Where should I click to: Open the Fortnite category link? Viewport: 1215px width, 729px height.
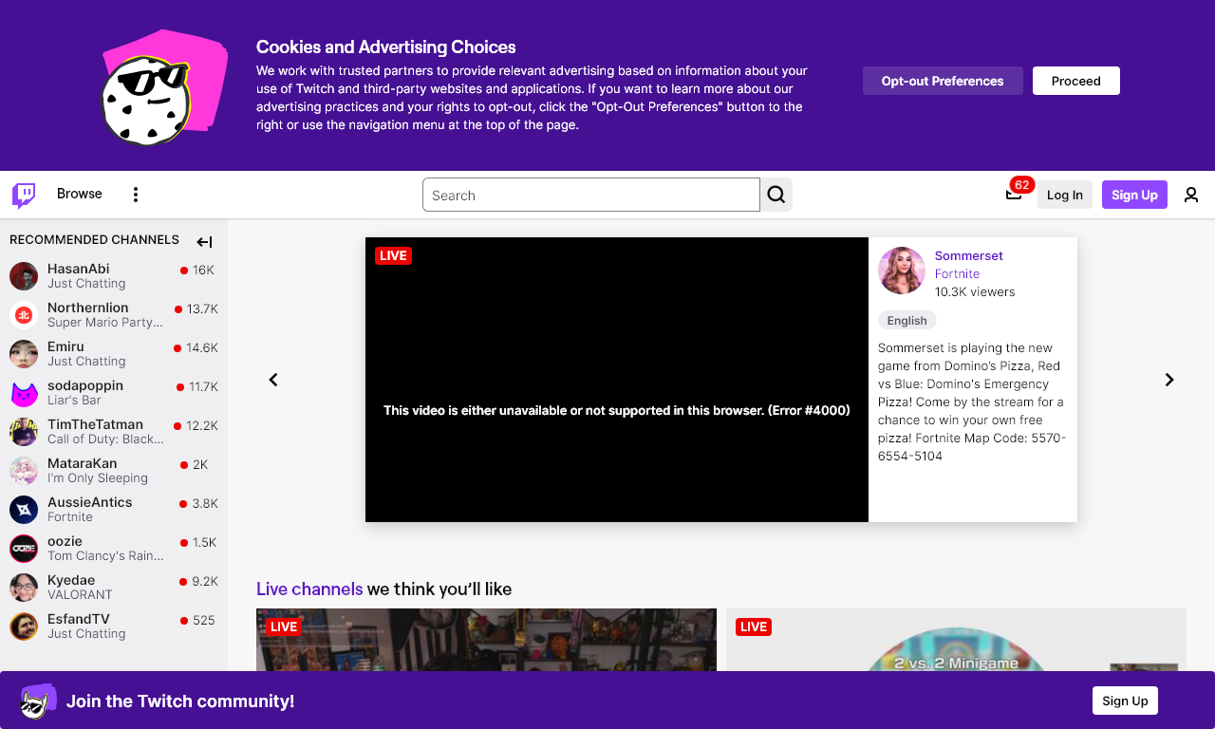(957, 273)
